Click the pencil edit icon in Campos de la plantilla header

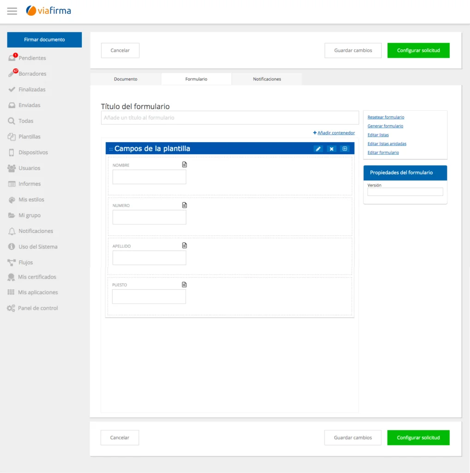click(318, 149)
